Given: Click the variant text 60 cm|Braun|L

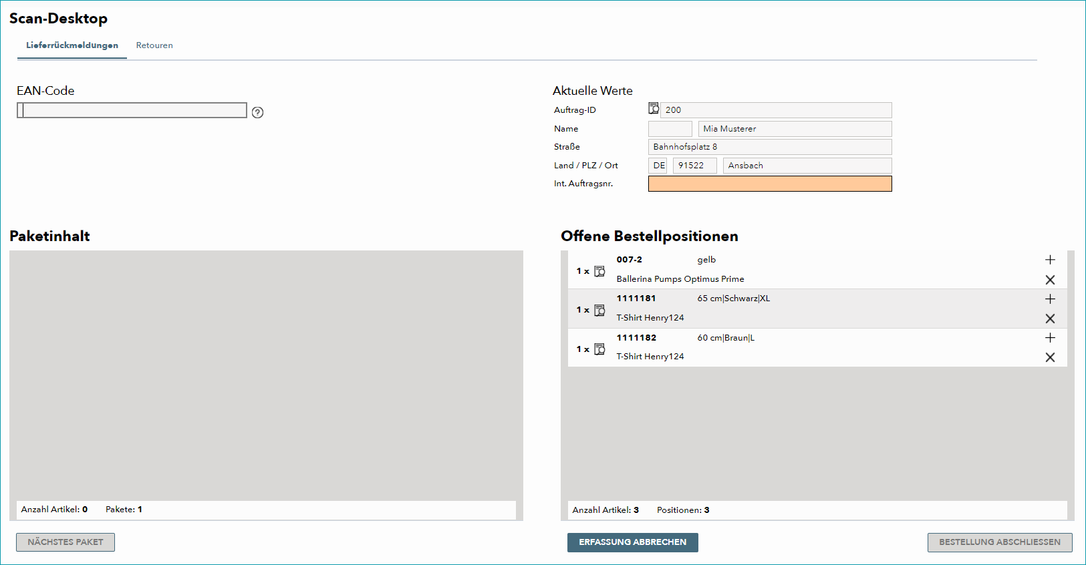Looking at the screenshot, I should (x=726, y=338).
